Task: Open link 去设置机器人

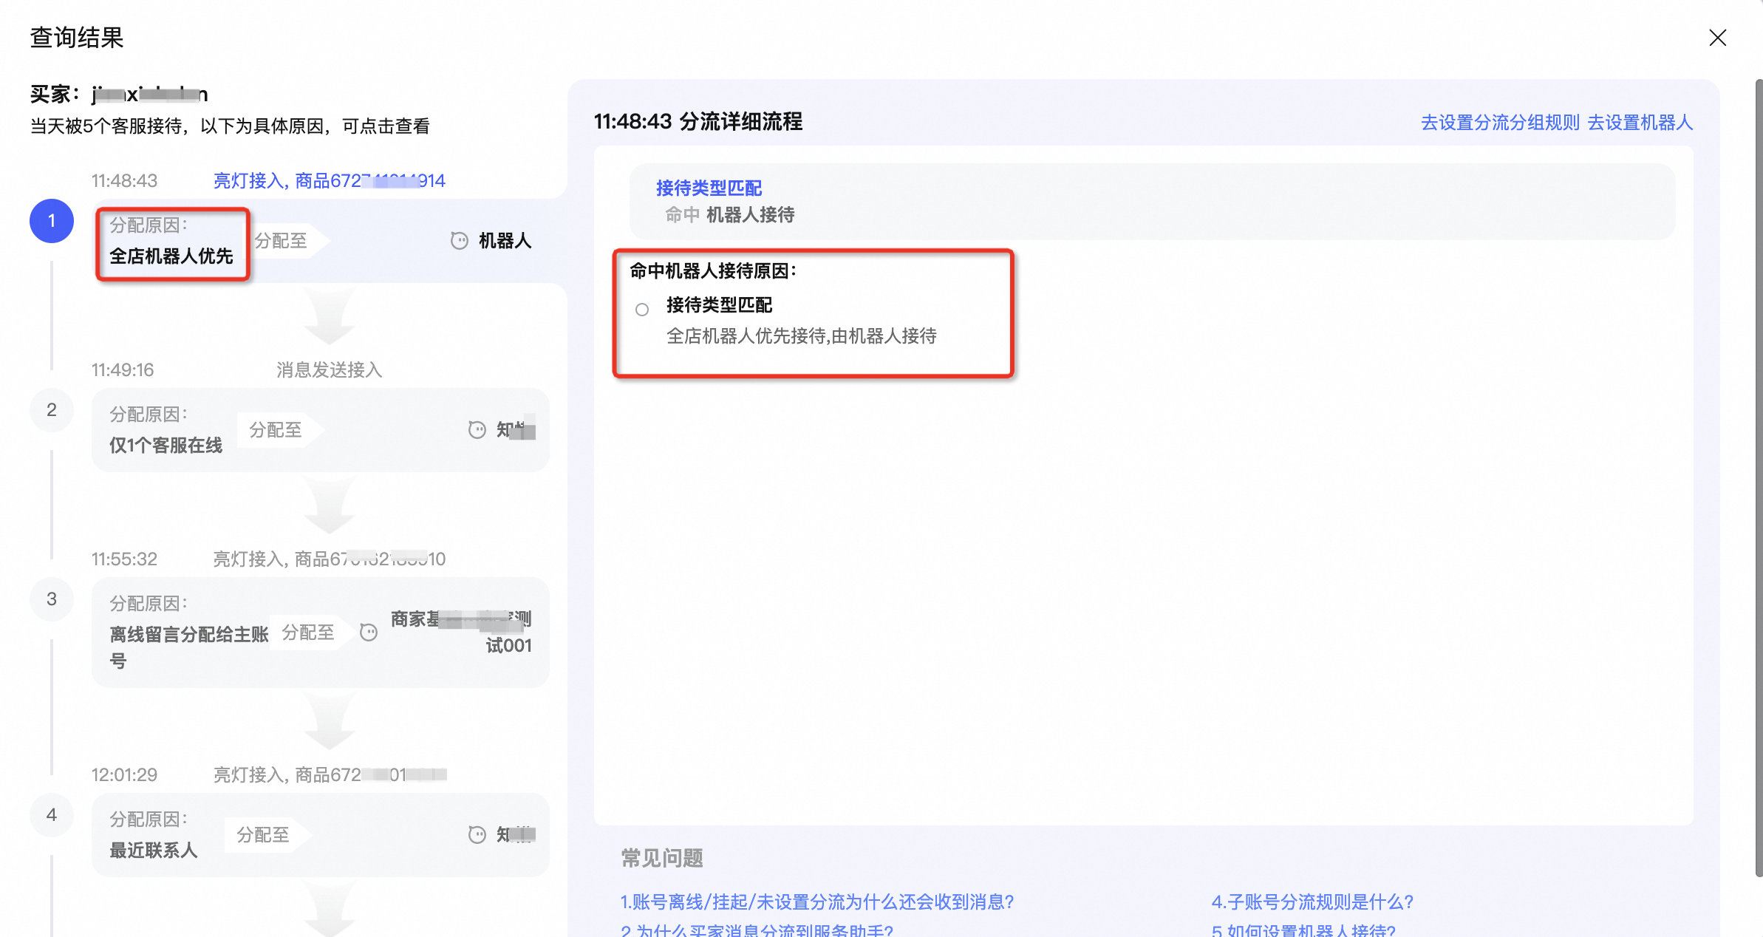Action: (1640, 123)
